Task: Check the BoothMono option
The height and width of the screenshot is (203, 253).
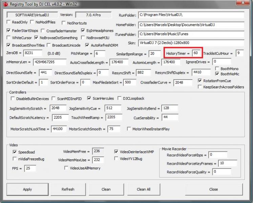Action: pyautogui.click(x=217, y=69)
